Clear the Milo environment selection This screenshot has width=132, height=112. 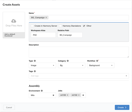[x=53, y=95]
